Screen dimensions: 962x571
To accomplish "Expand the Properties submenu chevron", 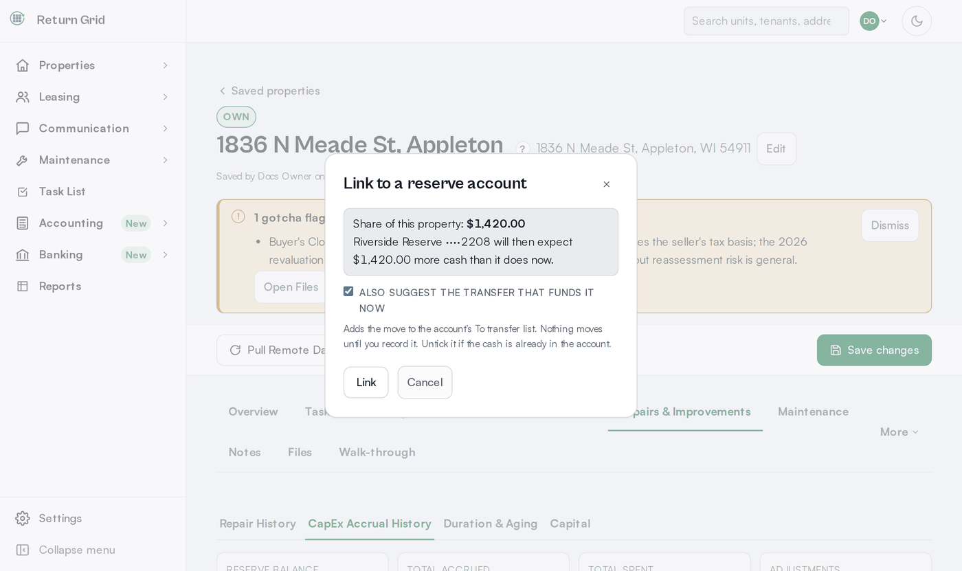I will pyautogui.click(x=166, y=65).
